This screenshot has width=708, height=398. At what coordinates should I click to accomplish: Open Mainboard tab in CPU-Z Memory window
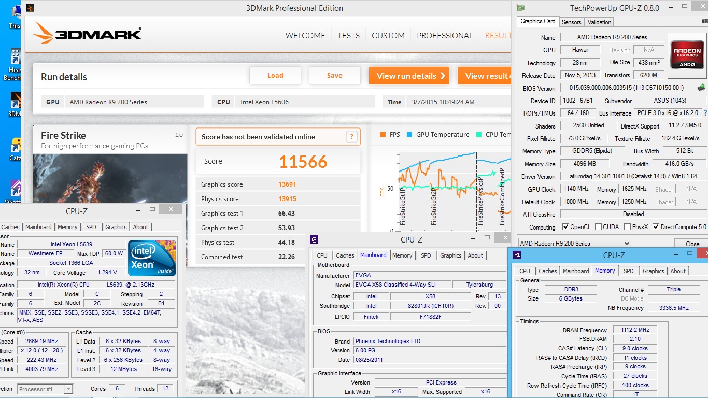576,271
